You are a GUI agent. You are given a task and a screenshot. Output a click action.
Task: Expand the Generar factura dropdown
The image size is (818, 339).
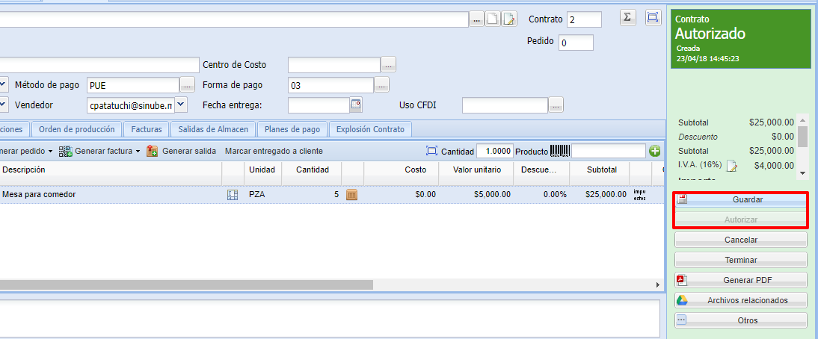coord(138,151)
